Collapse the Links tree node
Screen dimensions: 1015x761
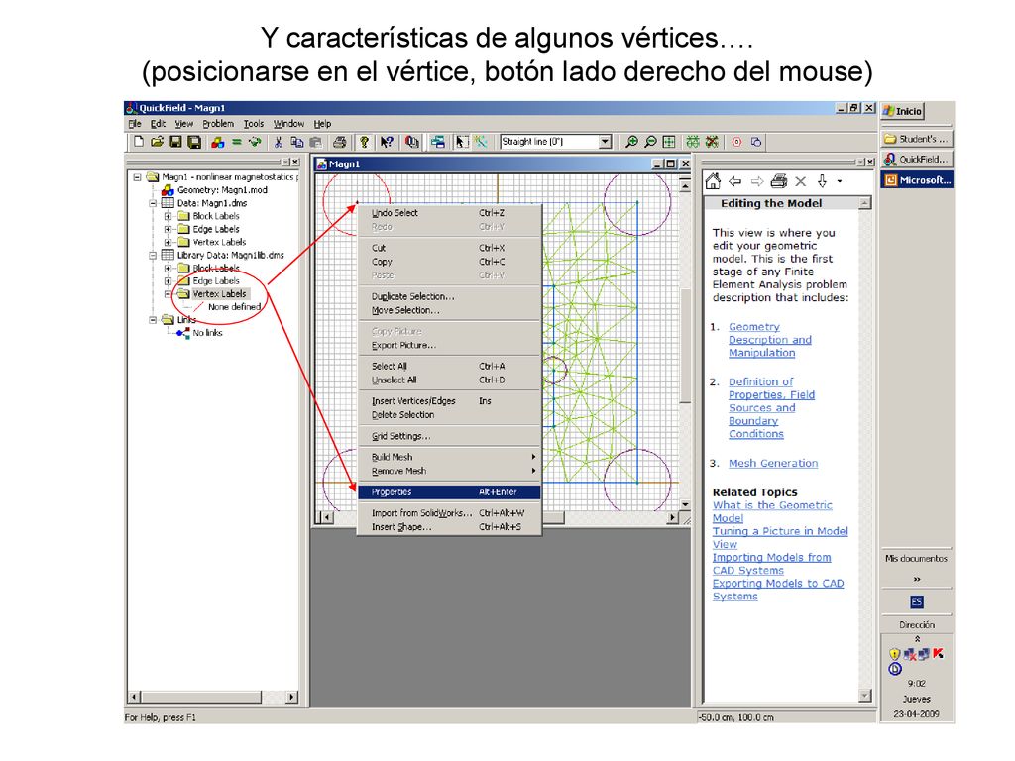[x=153, y=320]
